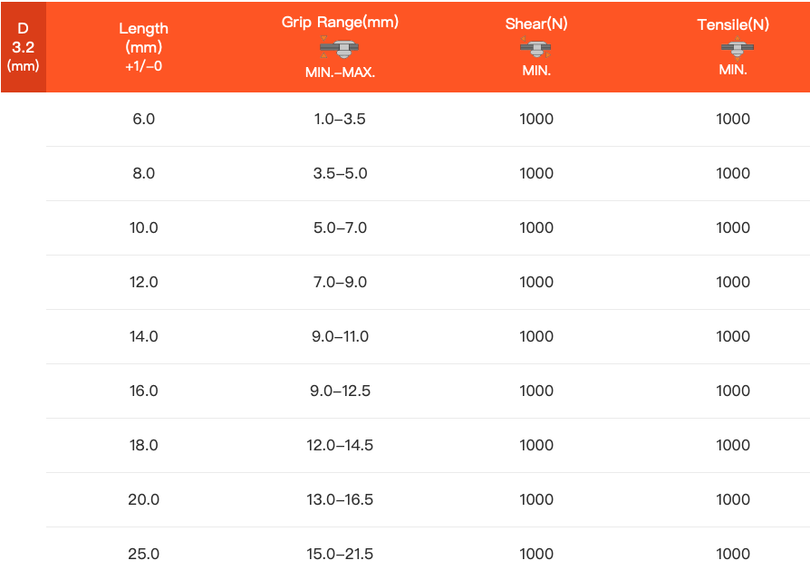The height and width of the screenshot is (570, 810).
Task: Click the Grip Range(mm) header text
Action: click(340, 22)
